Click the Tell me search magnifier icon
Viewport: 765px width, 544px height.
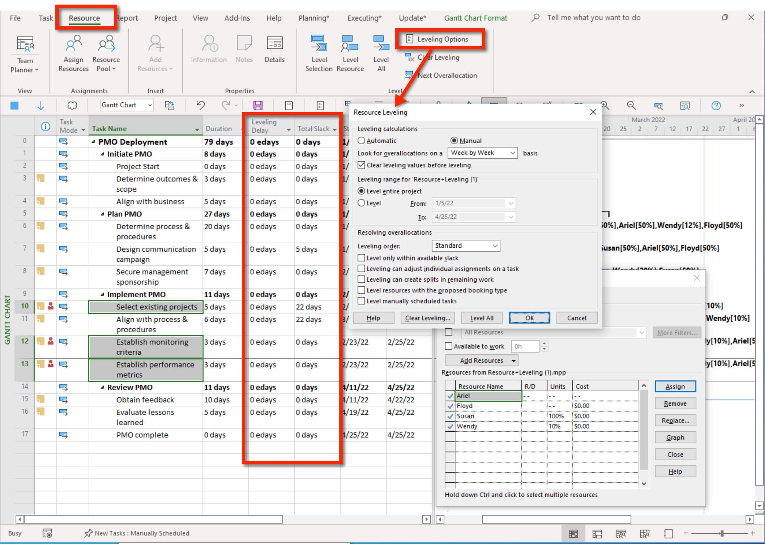coord(535,17)
